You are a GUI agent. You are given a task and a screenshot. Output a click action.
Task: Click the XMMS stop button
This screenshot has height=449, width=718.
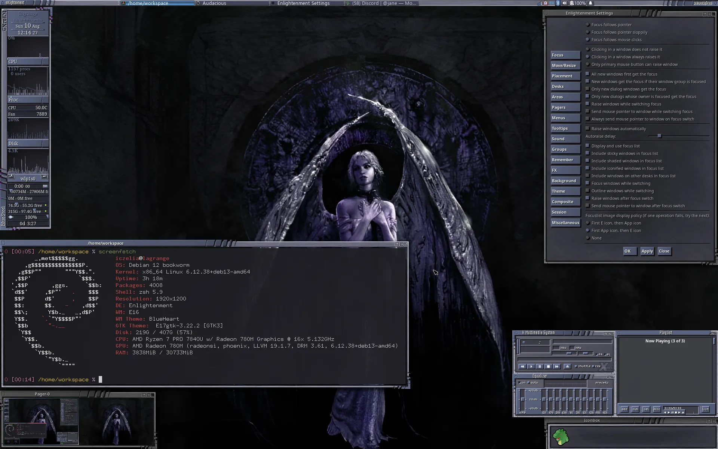pyautogui.click(x=548, y=367)
